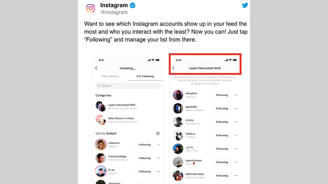The width and height of the screenshot is (328, 184).
Task: Switch to 745 Followers tab
Action: tap(110, 76)
